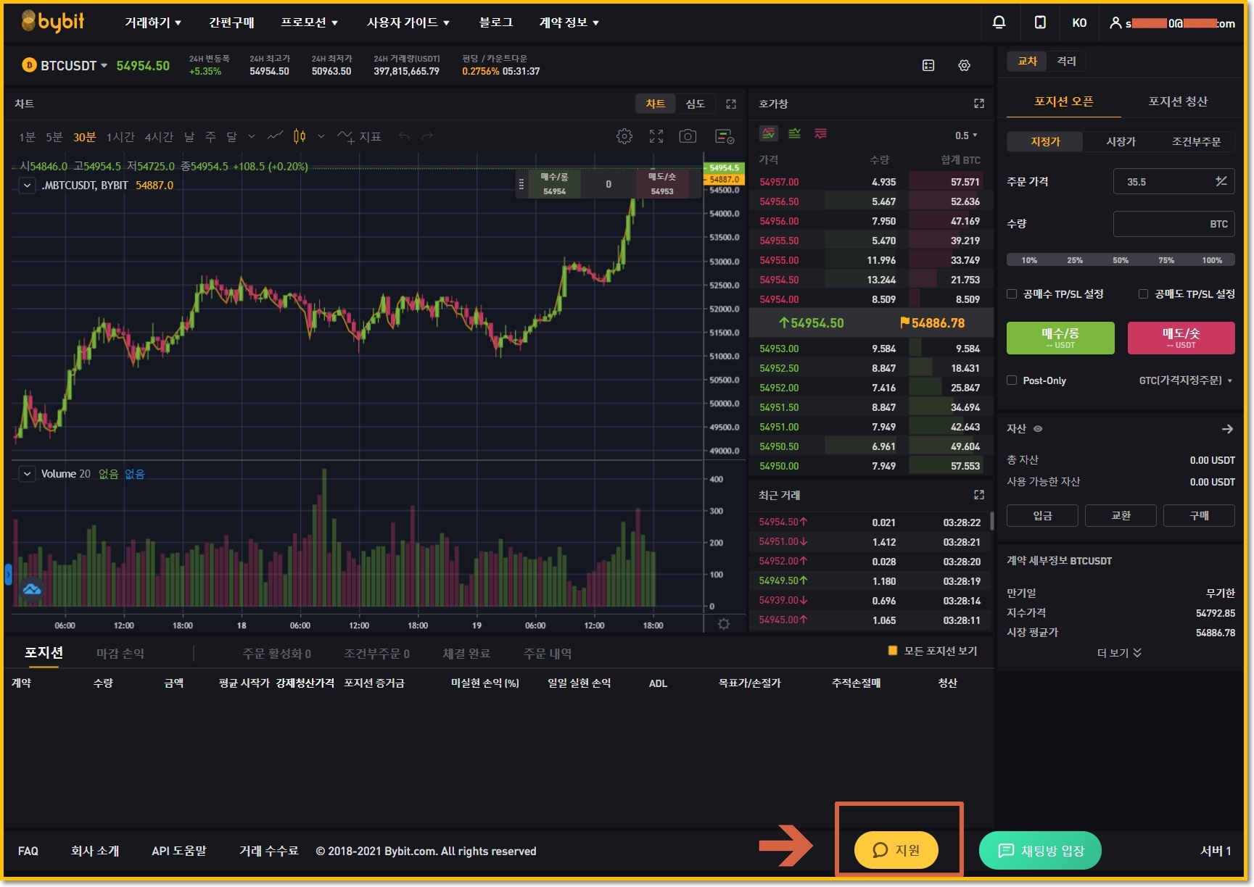Select the 시장가 order tab
1254x887 pixels.
(x=1121, y=141)
